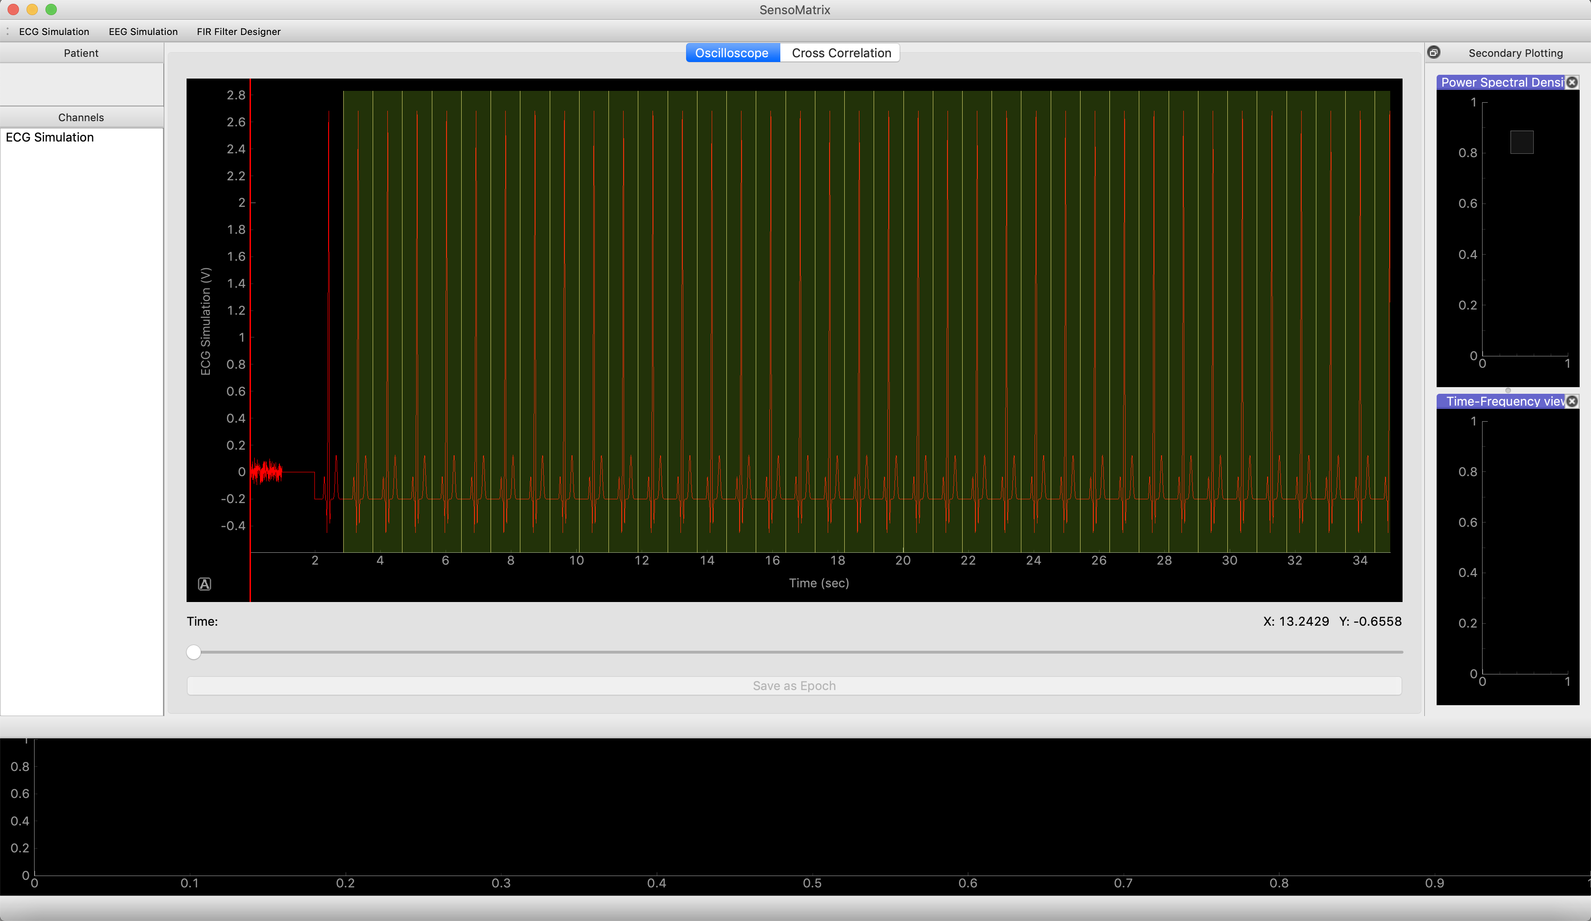Screen dimensions: 1591x921
Task: Open the ECG Simulation toolbar item
Action: click(54, 32)
